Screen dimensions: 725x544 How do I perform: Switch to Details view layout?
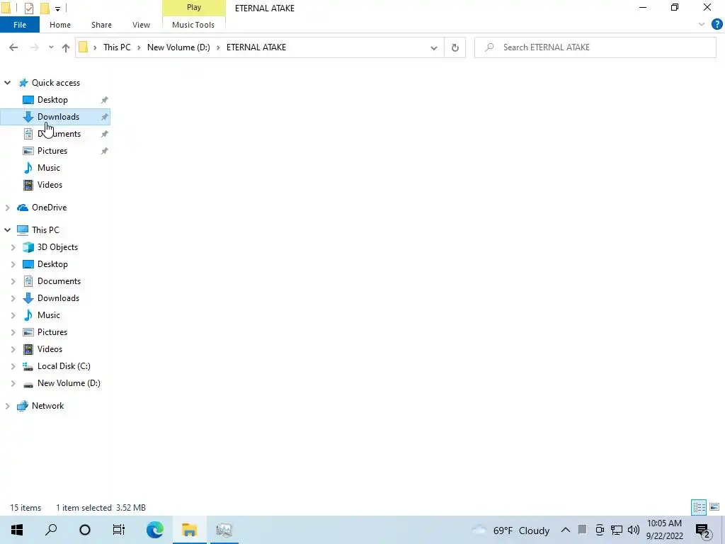699,507
